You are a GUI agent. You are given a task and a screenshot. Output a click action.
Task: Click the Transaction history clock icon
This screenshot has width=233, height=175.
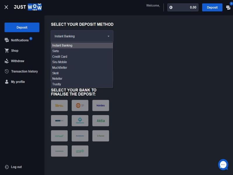7,71
